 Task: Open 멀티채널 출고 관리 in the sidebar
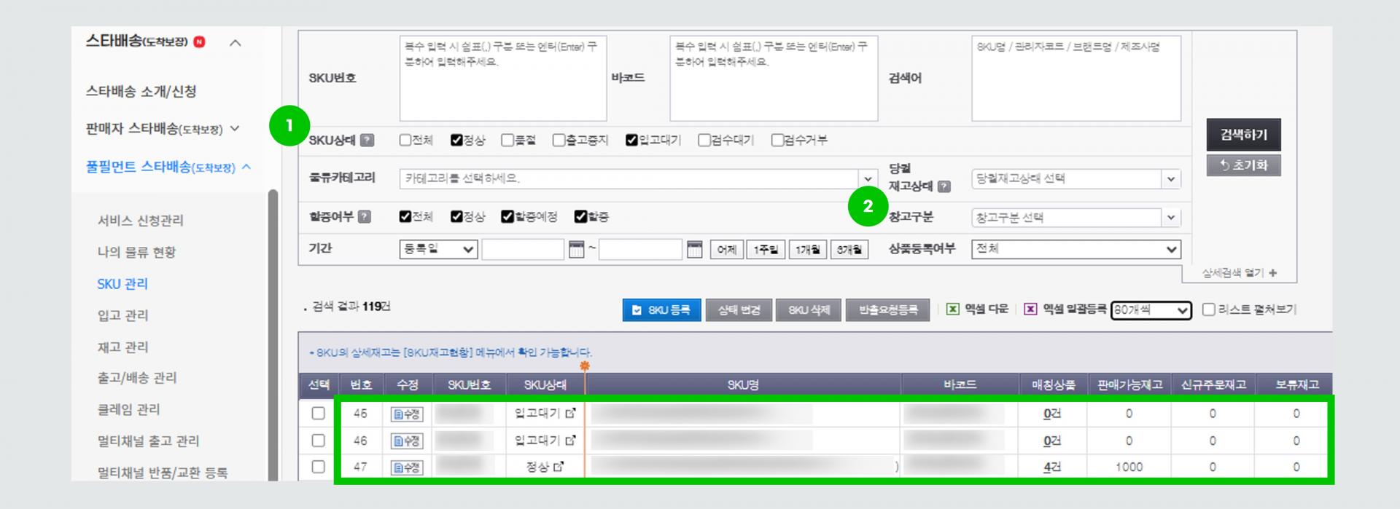click(x=149, y=441)
